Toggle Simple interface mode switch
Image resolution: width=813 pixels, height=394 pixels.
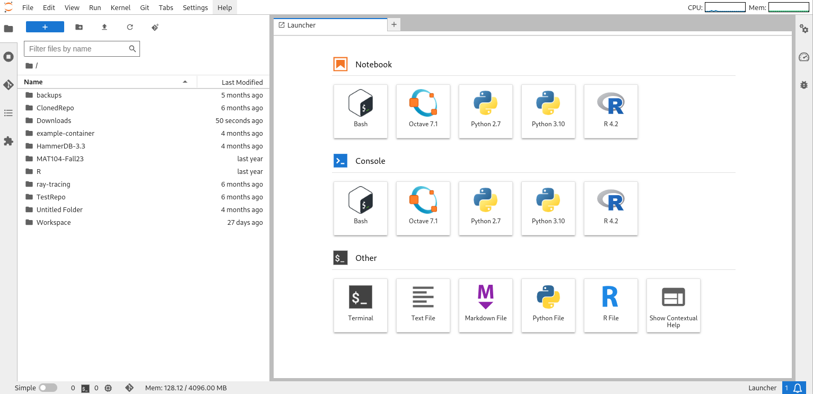click(48, 388)
